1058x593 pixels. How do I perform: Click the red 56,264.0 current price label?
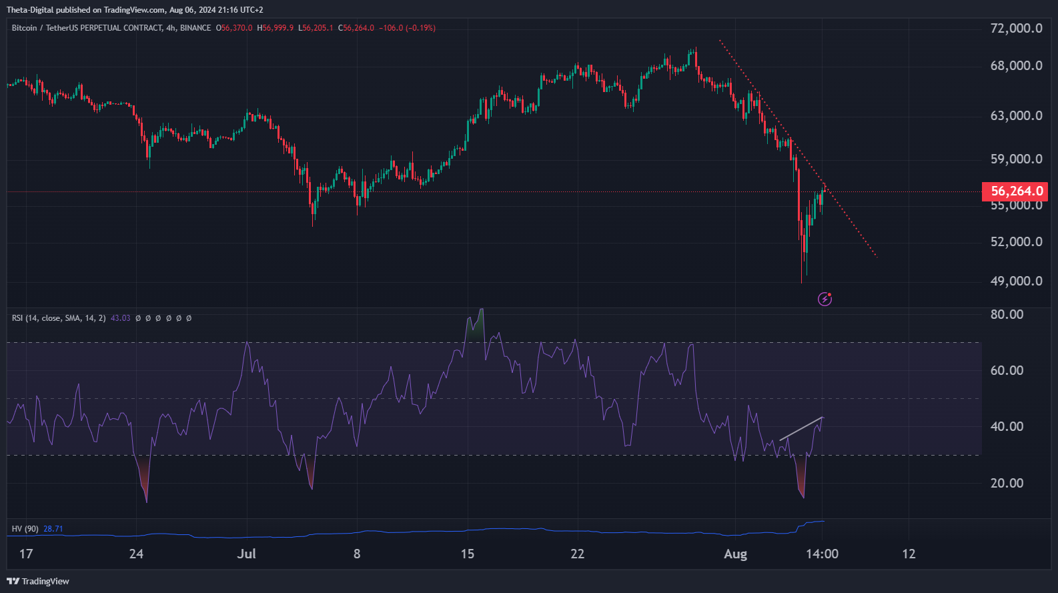[1015, 191]
